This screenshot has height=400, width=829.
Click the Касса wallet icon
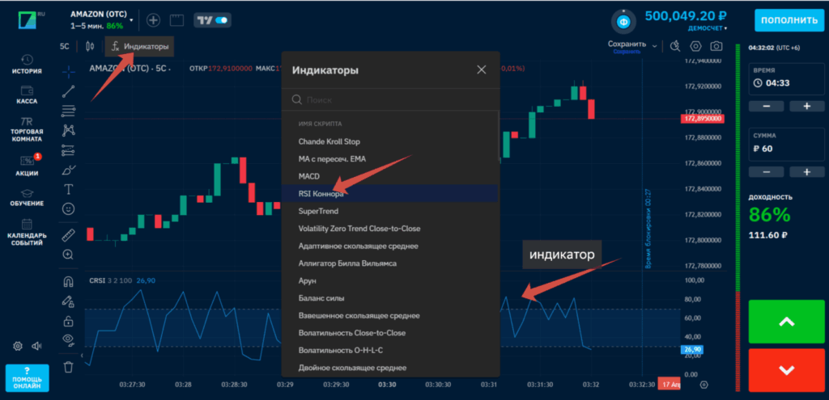point(27,94)
